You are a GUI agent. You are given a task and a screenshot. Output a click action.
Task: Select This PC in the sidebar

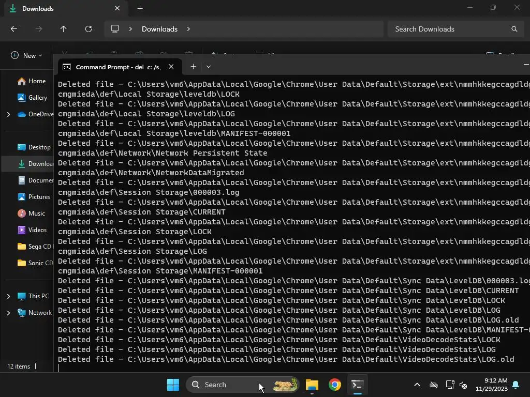tap(33, 296)
